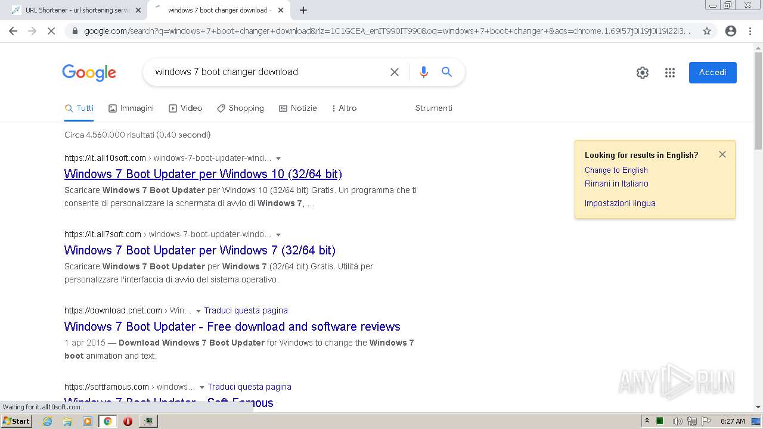
Task: Select the Chrome taskbar button
Action: (x=107, y=421)
